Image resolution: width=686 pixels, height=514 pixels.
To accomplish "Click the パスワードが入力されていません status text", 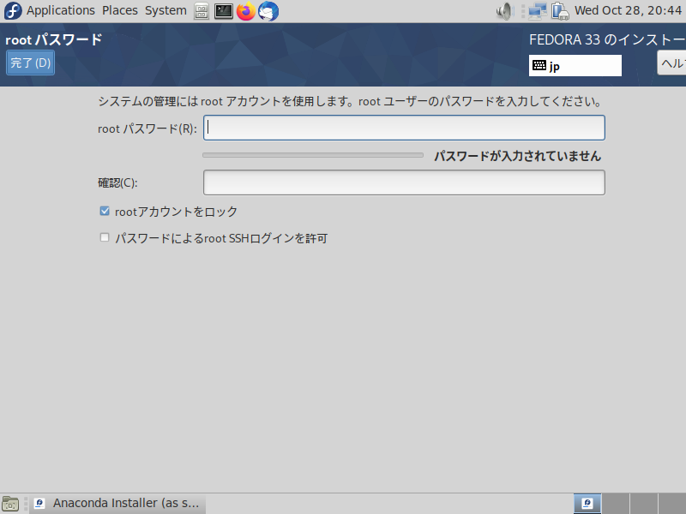I will tap(518, 156).
